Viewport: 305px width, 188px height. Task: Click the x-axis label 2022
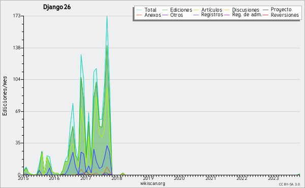click(x=242, y=178)
